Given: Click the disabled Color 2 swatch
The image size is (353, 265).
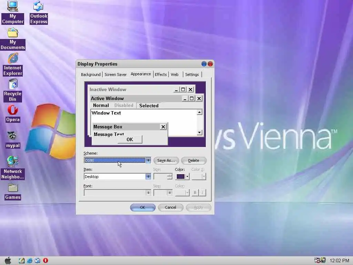Looking at the screenshot, I should 199,177.
